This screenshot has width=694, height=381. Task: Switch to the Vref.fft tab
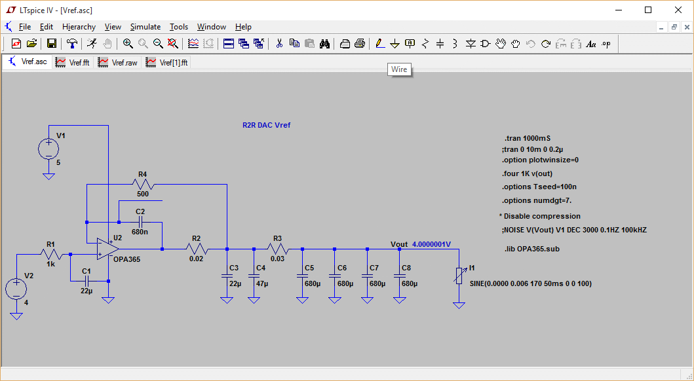[73, 63]
